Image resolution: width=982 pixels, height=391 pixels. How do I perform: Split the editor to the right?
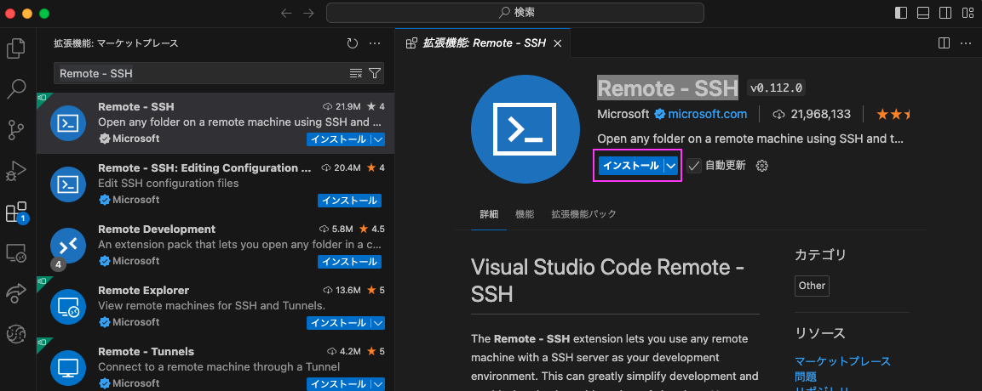(x=944, y=43)
